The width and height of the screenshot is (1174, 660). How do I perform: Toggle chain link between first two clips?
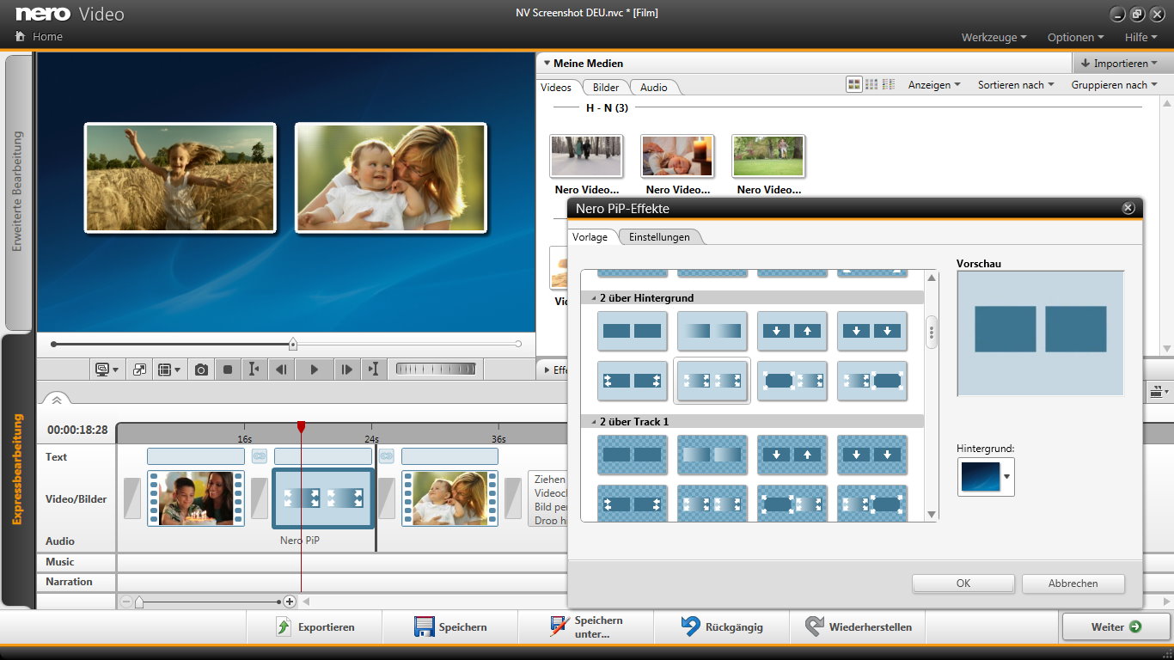pyautogui.click(x=259, y=456)
